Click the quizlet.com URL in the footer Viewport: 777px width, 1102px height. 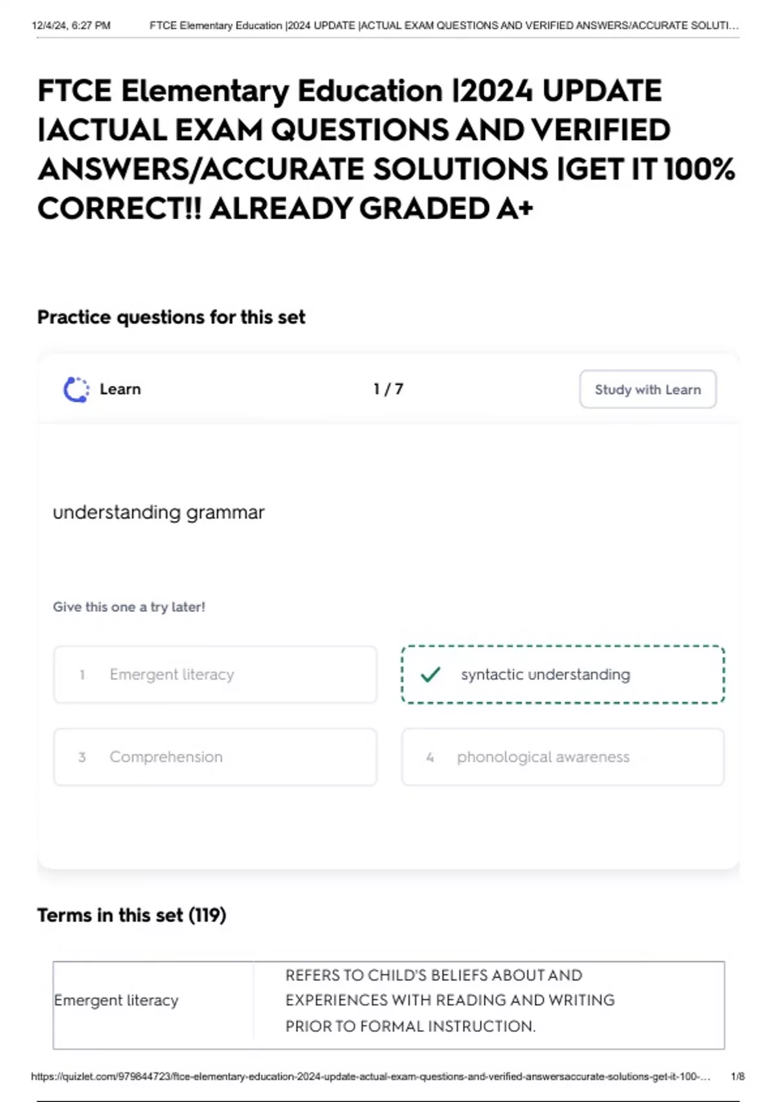370,1076
